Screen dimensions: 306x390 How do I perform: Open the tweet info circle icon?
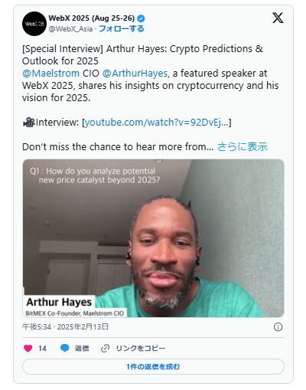pos(278,326)
